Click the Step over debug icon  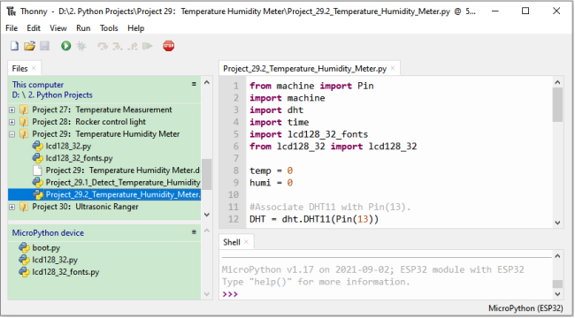click(103, 46)
